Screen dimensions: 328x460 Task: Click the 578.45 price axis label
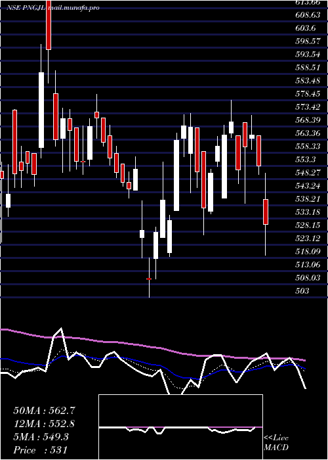308,94
